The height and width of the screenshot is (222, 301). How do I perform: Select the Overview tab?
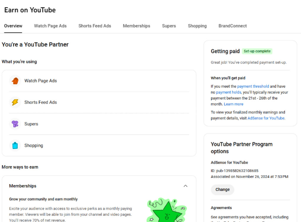tap(13, 26)
